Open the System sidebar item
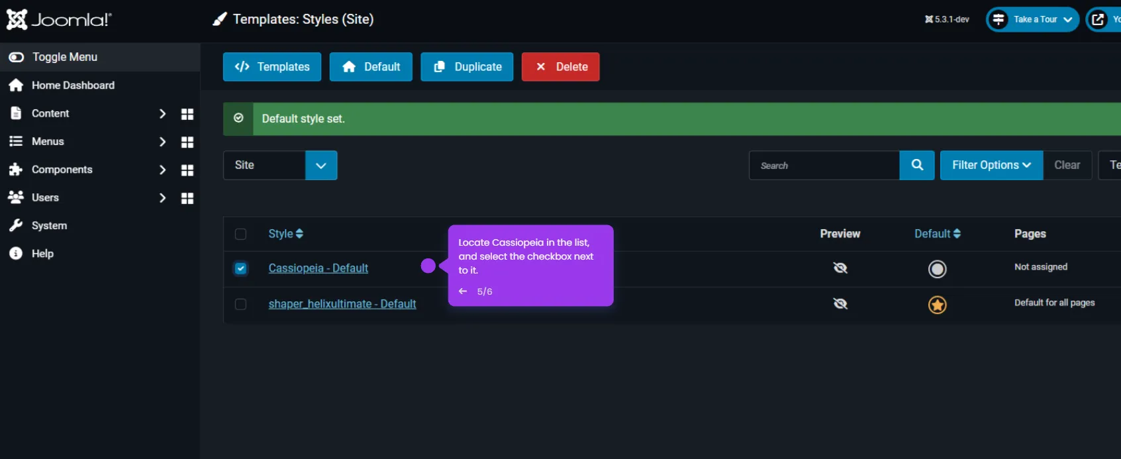1121x459 pixels. (x=49, y=226)
